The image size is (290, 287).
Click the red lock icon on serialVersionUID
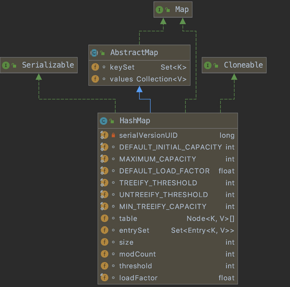(x=113, y=135)
